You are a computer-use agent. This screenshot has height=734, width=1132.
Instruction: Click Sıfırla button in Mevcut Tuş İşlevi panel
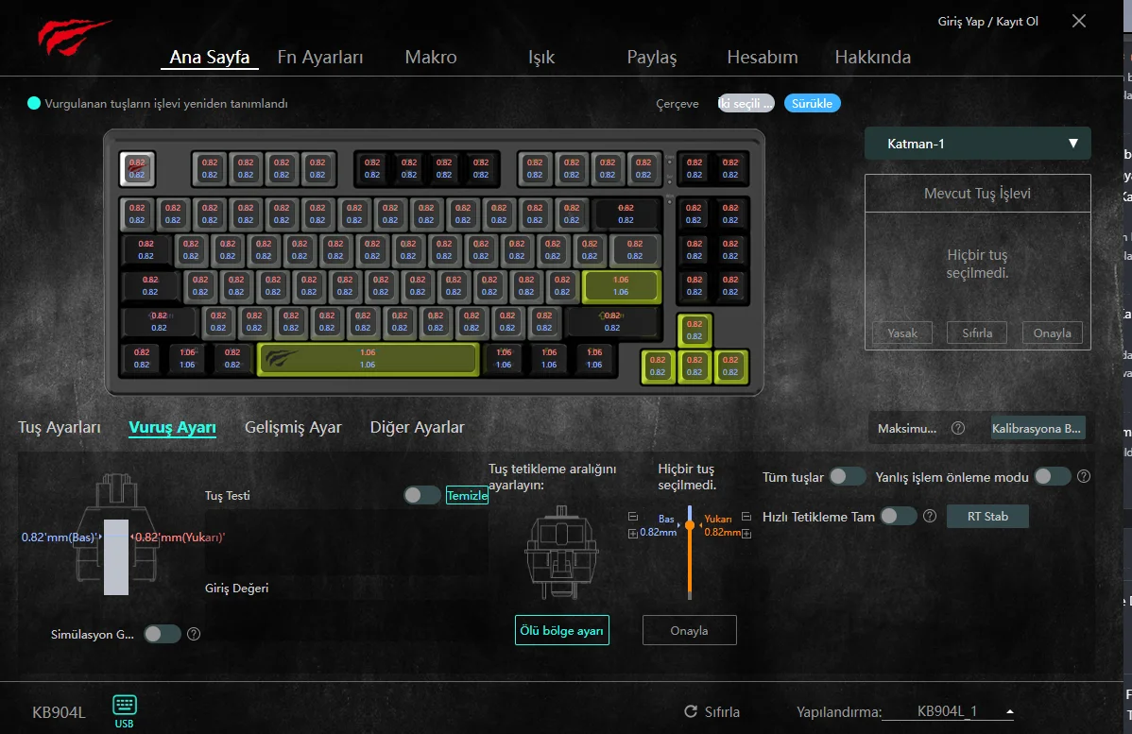pos(977,333)
